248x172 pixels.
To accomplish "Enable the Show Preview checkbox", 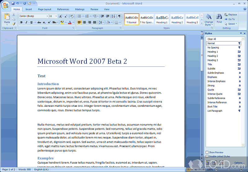I will [207, 152].
